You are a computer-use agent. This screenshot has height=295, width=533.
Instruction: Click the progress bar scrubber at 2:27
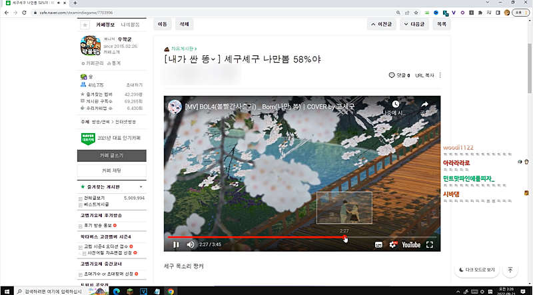(344, 237)
